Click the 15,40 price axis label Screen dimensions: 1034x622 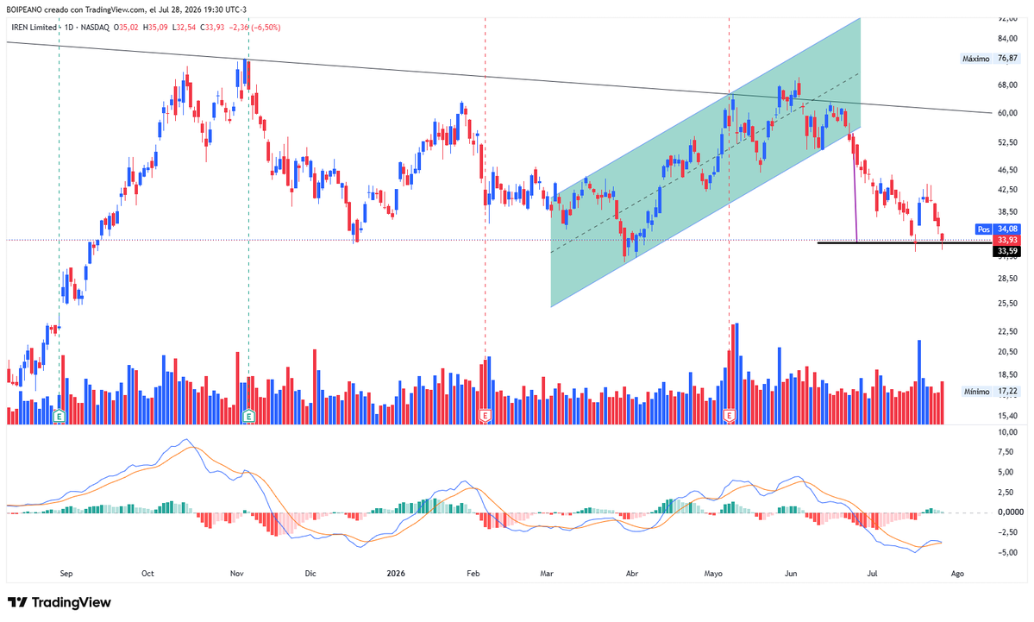[1007, 416]
